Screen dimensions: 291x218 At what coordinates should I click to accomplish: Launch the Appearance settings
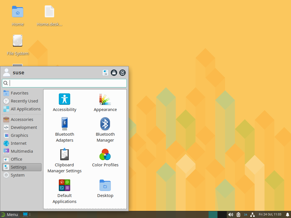(105, 99)
